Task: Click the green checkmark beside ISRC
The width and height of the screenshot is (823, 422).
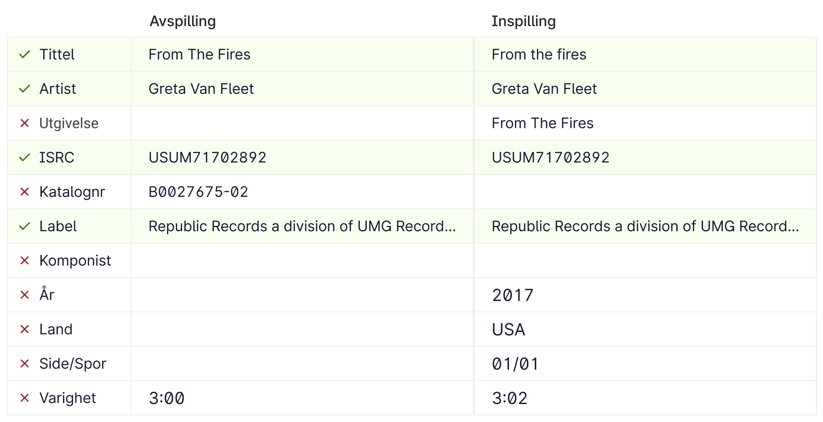Action: 25,158
